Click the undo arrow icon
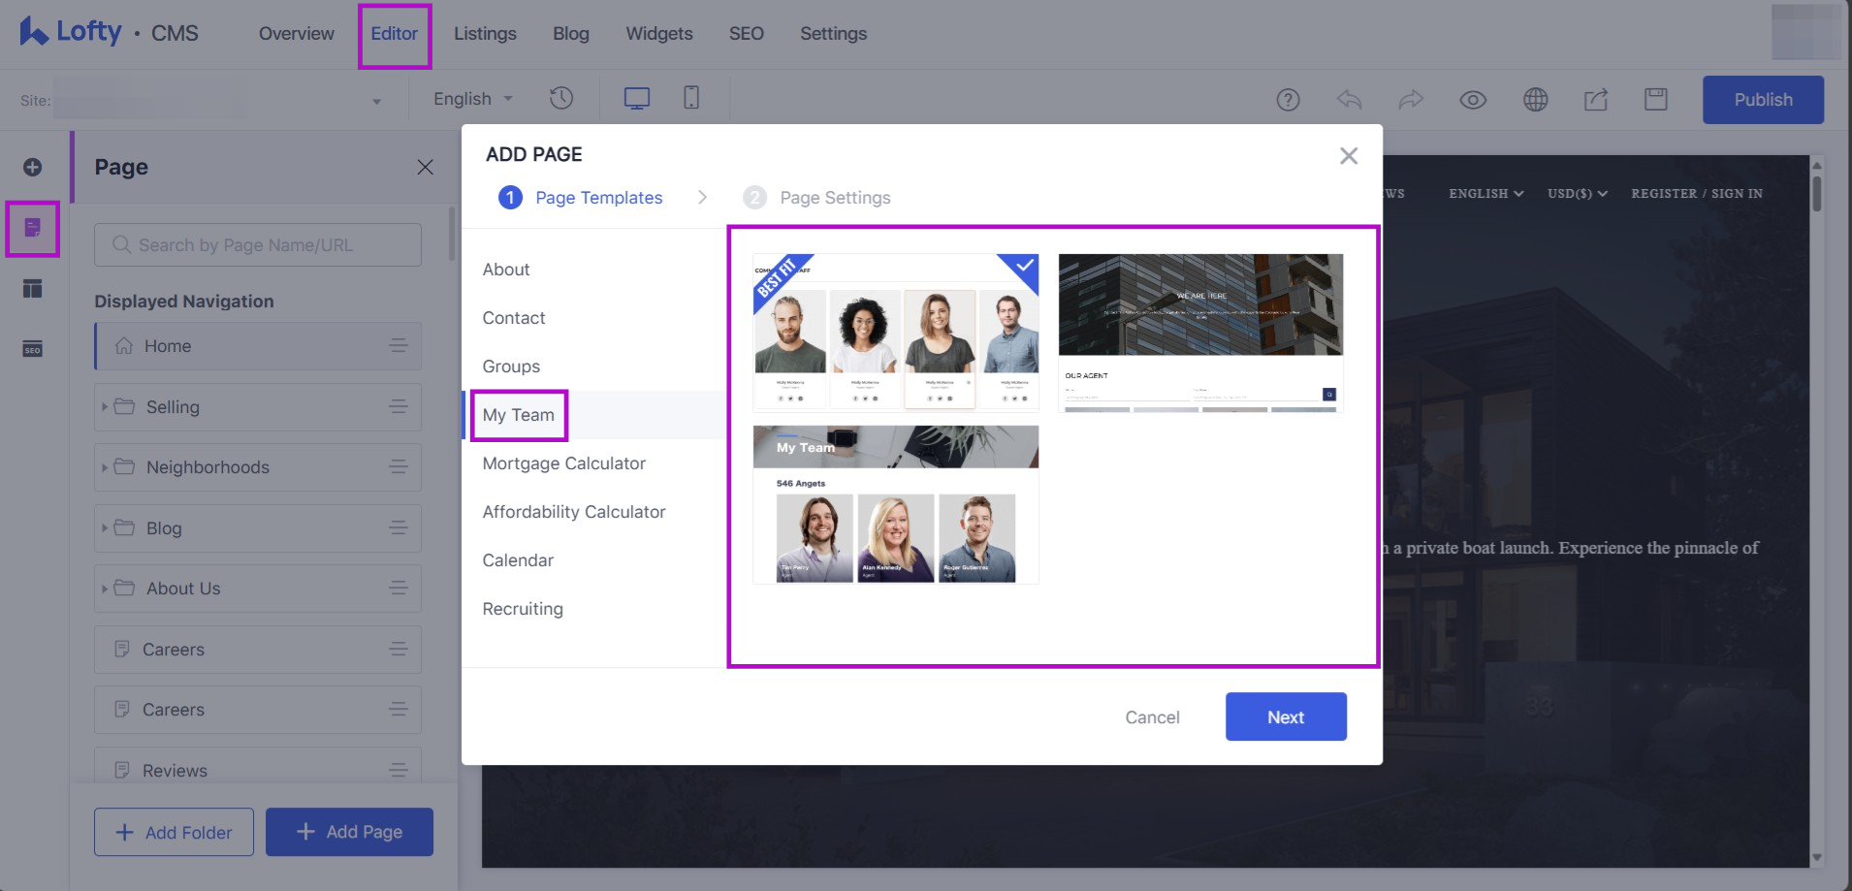This screenshot has width=1852, height=891. pos(1349,100)
